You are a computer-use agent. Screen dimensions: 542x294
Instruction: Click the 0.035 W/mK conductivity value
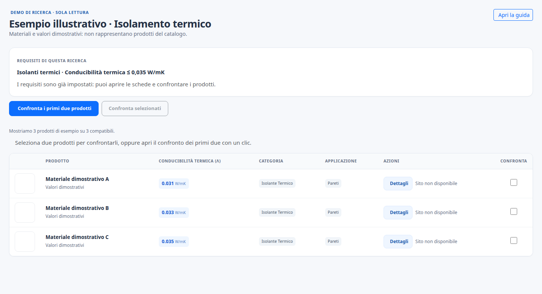click(174, 242)
